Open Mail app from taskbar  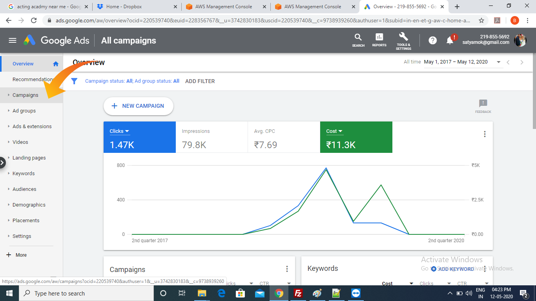[x=259, y=293]
